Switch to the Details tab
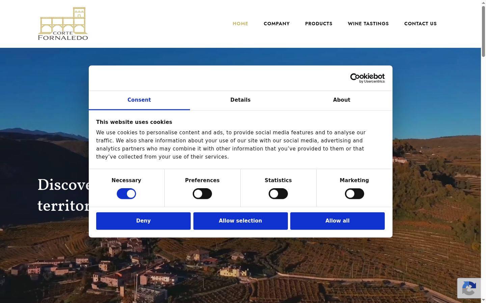486x303 pixels. [240, 100]
